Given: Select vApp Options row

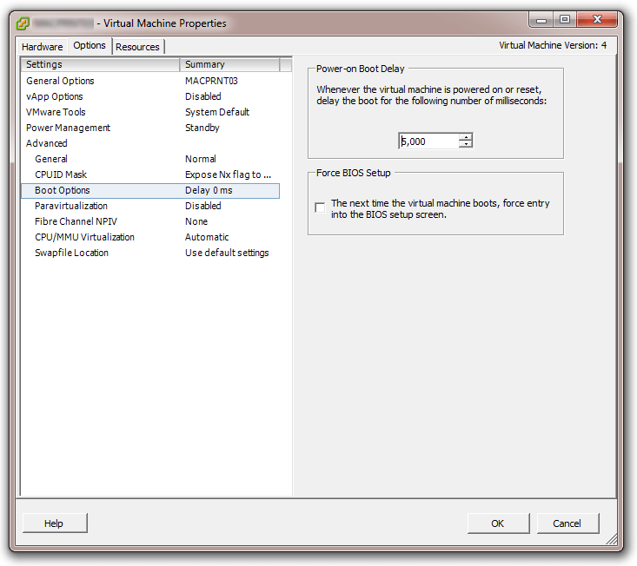Looking at the screenshot, I should 149,96.
